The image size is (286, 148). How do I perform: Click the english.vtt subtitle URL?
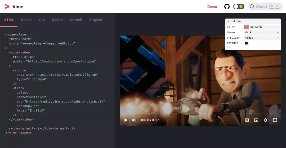65,101
